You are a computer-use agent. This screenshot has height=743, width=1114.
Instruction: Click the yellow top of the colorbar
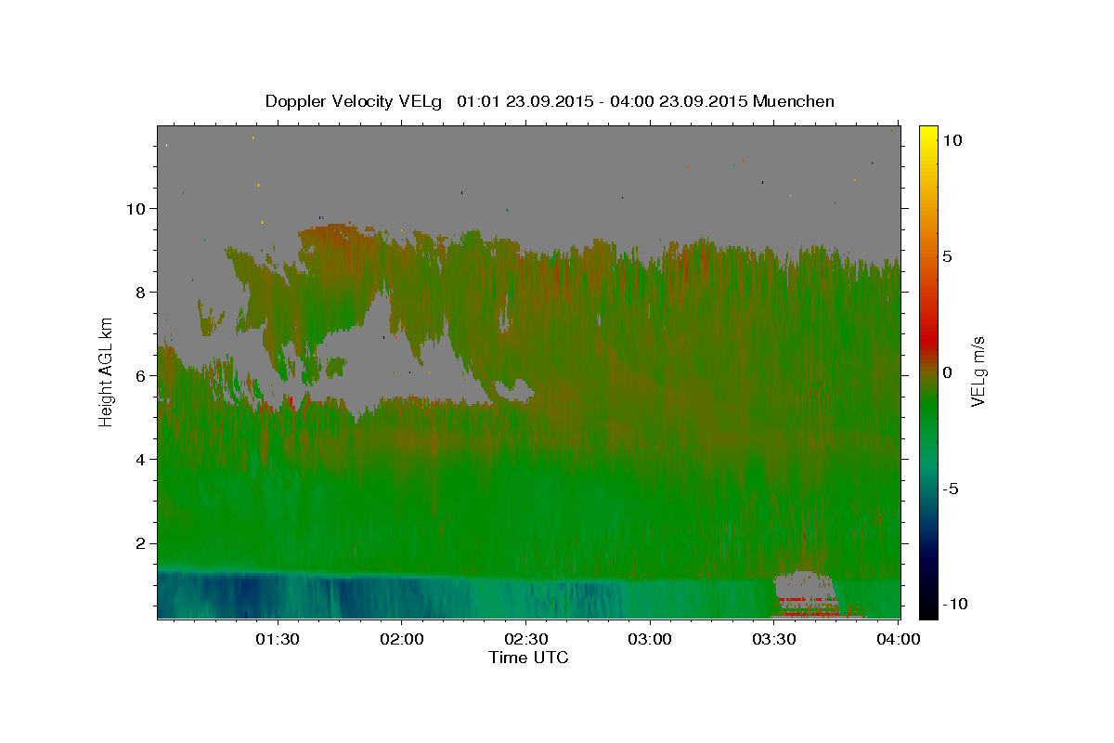point(928,135)
